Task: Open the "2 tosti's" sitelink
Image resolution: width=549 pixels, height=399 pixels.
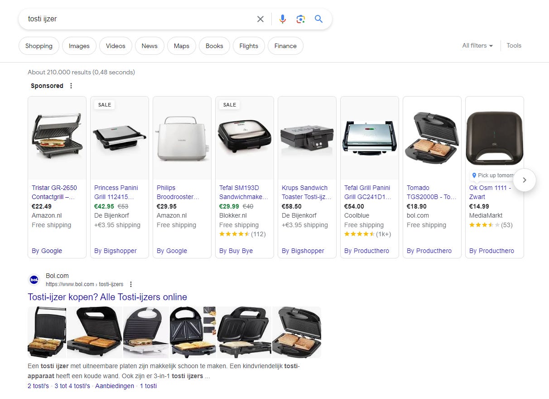Action: [x=38, y=386]
